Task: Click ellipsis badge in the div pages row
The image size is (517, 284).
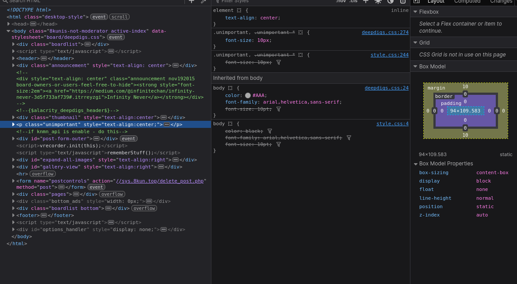Action: click(x=76, y=194)
